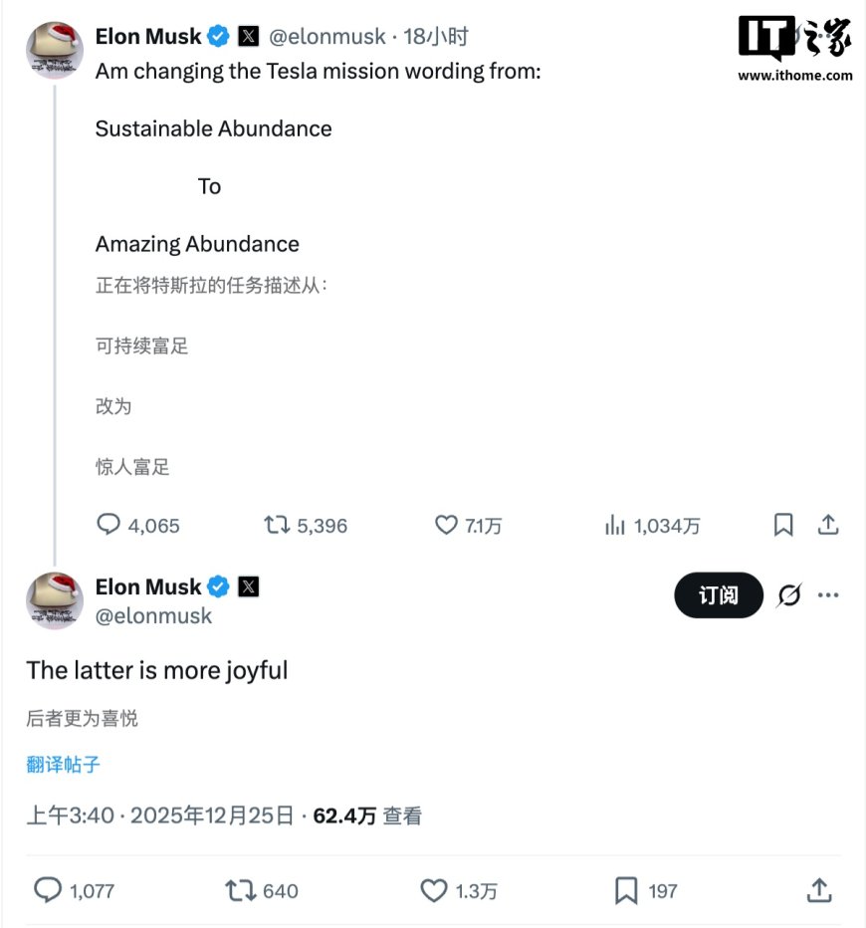The height and width of the screenshot is (928, 866).
Task: Open the more options menu
Action: point(828,594)
